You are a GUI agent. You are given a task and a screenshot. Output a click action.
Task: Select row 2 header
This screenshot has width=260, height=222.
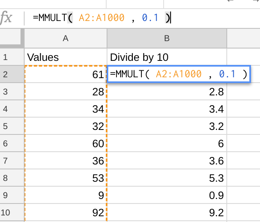[12, 74]
